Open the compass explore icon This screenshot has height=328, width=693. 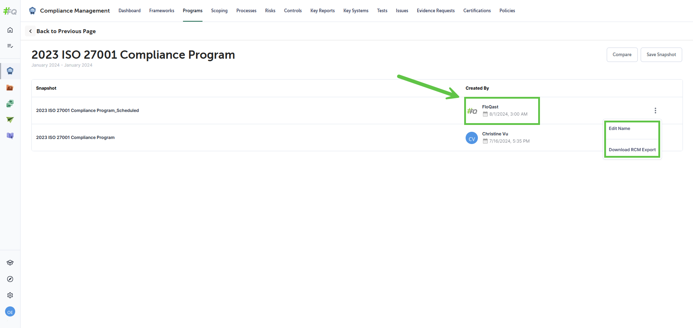pos(10,279)
